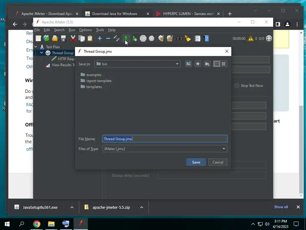The height and width of the screenshot is (230, 306).
Task: Open the JMeter Edit menu
Action: [47, 30]
